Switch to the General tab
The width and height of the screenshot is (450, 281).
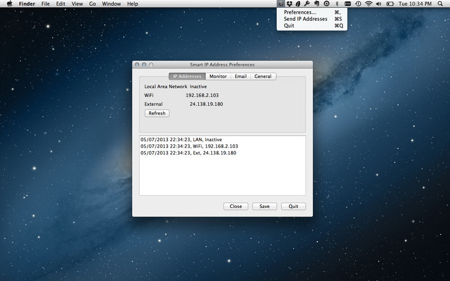263,76
